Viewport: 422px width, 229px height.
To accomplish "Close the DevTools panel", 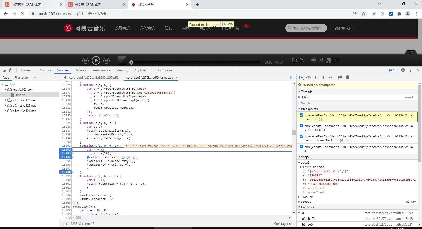I will tap(418, 70).
